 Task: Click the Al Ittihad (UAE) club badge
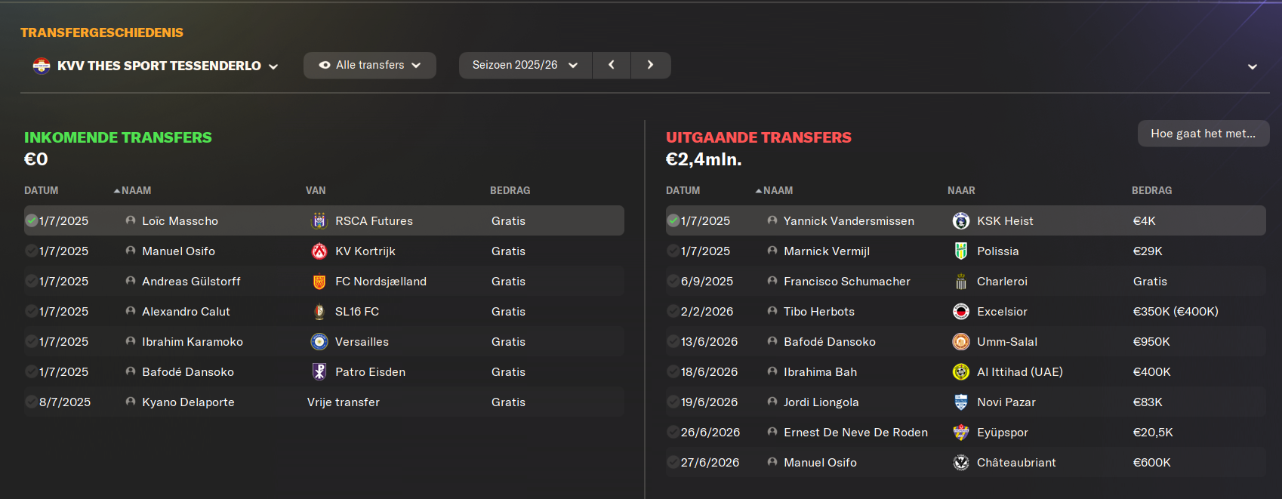point(961,371)
